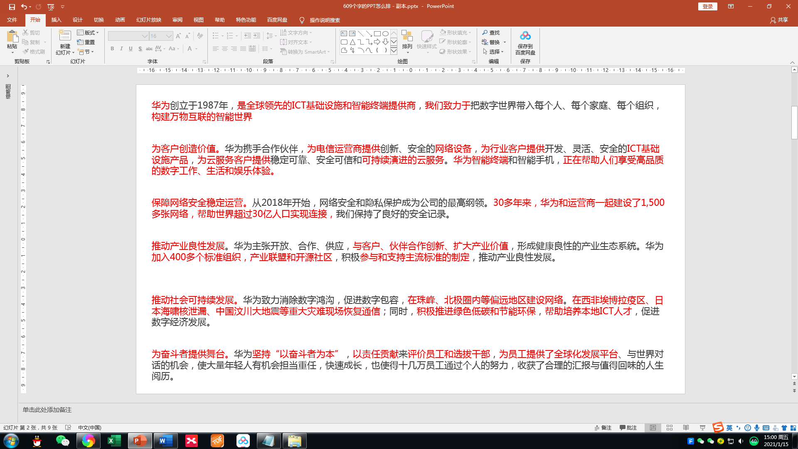798x449 pixels.
Task: Click the Decrease Font Size icon
Action: [x=187, y=36]
